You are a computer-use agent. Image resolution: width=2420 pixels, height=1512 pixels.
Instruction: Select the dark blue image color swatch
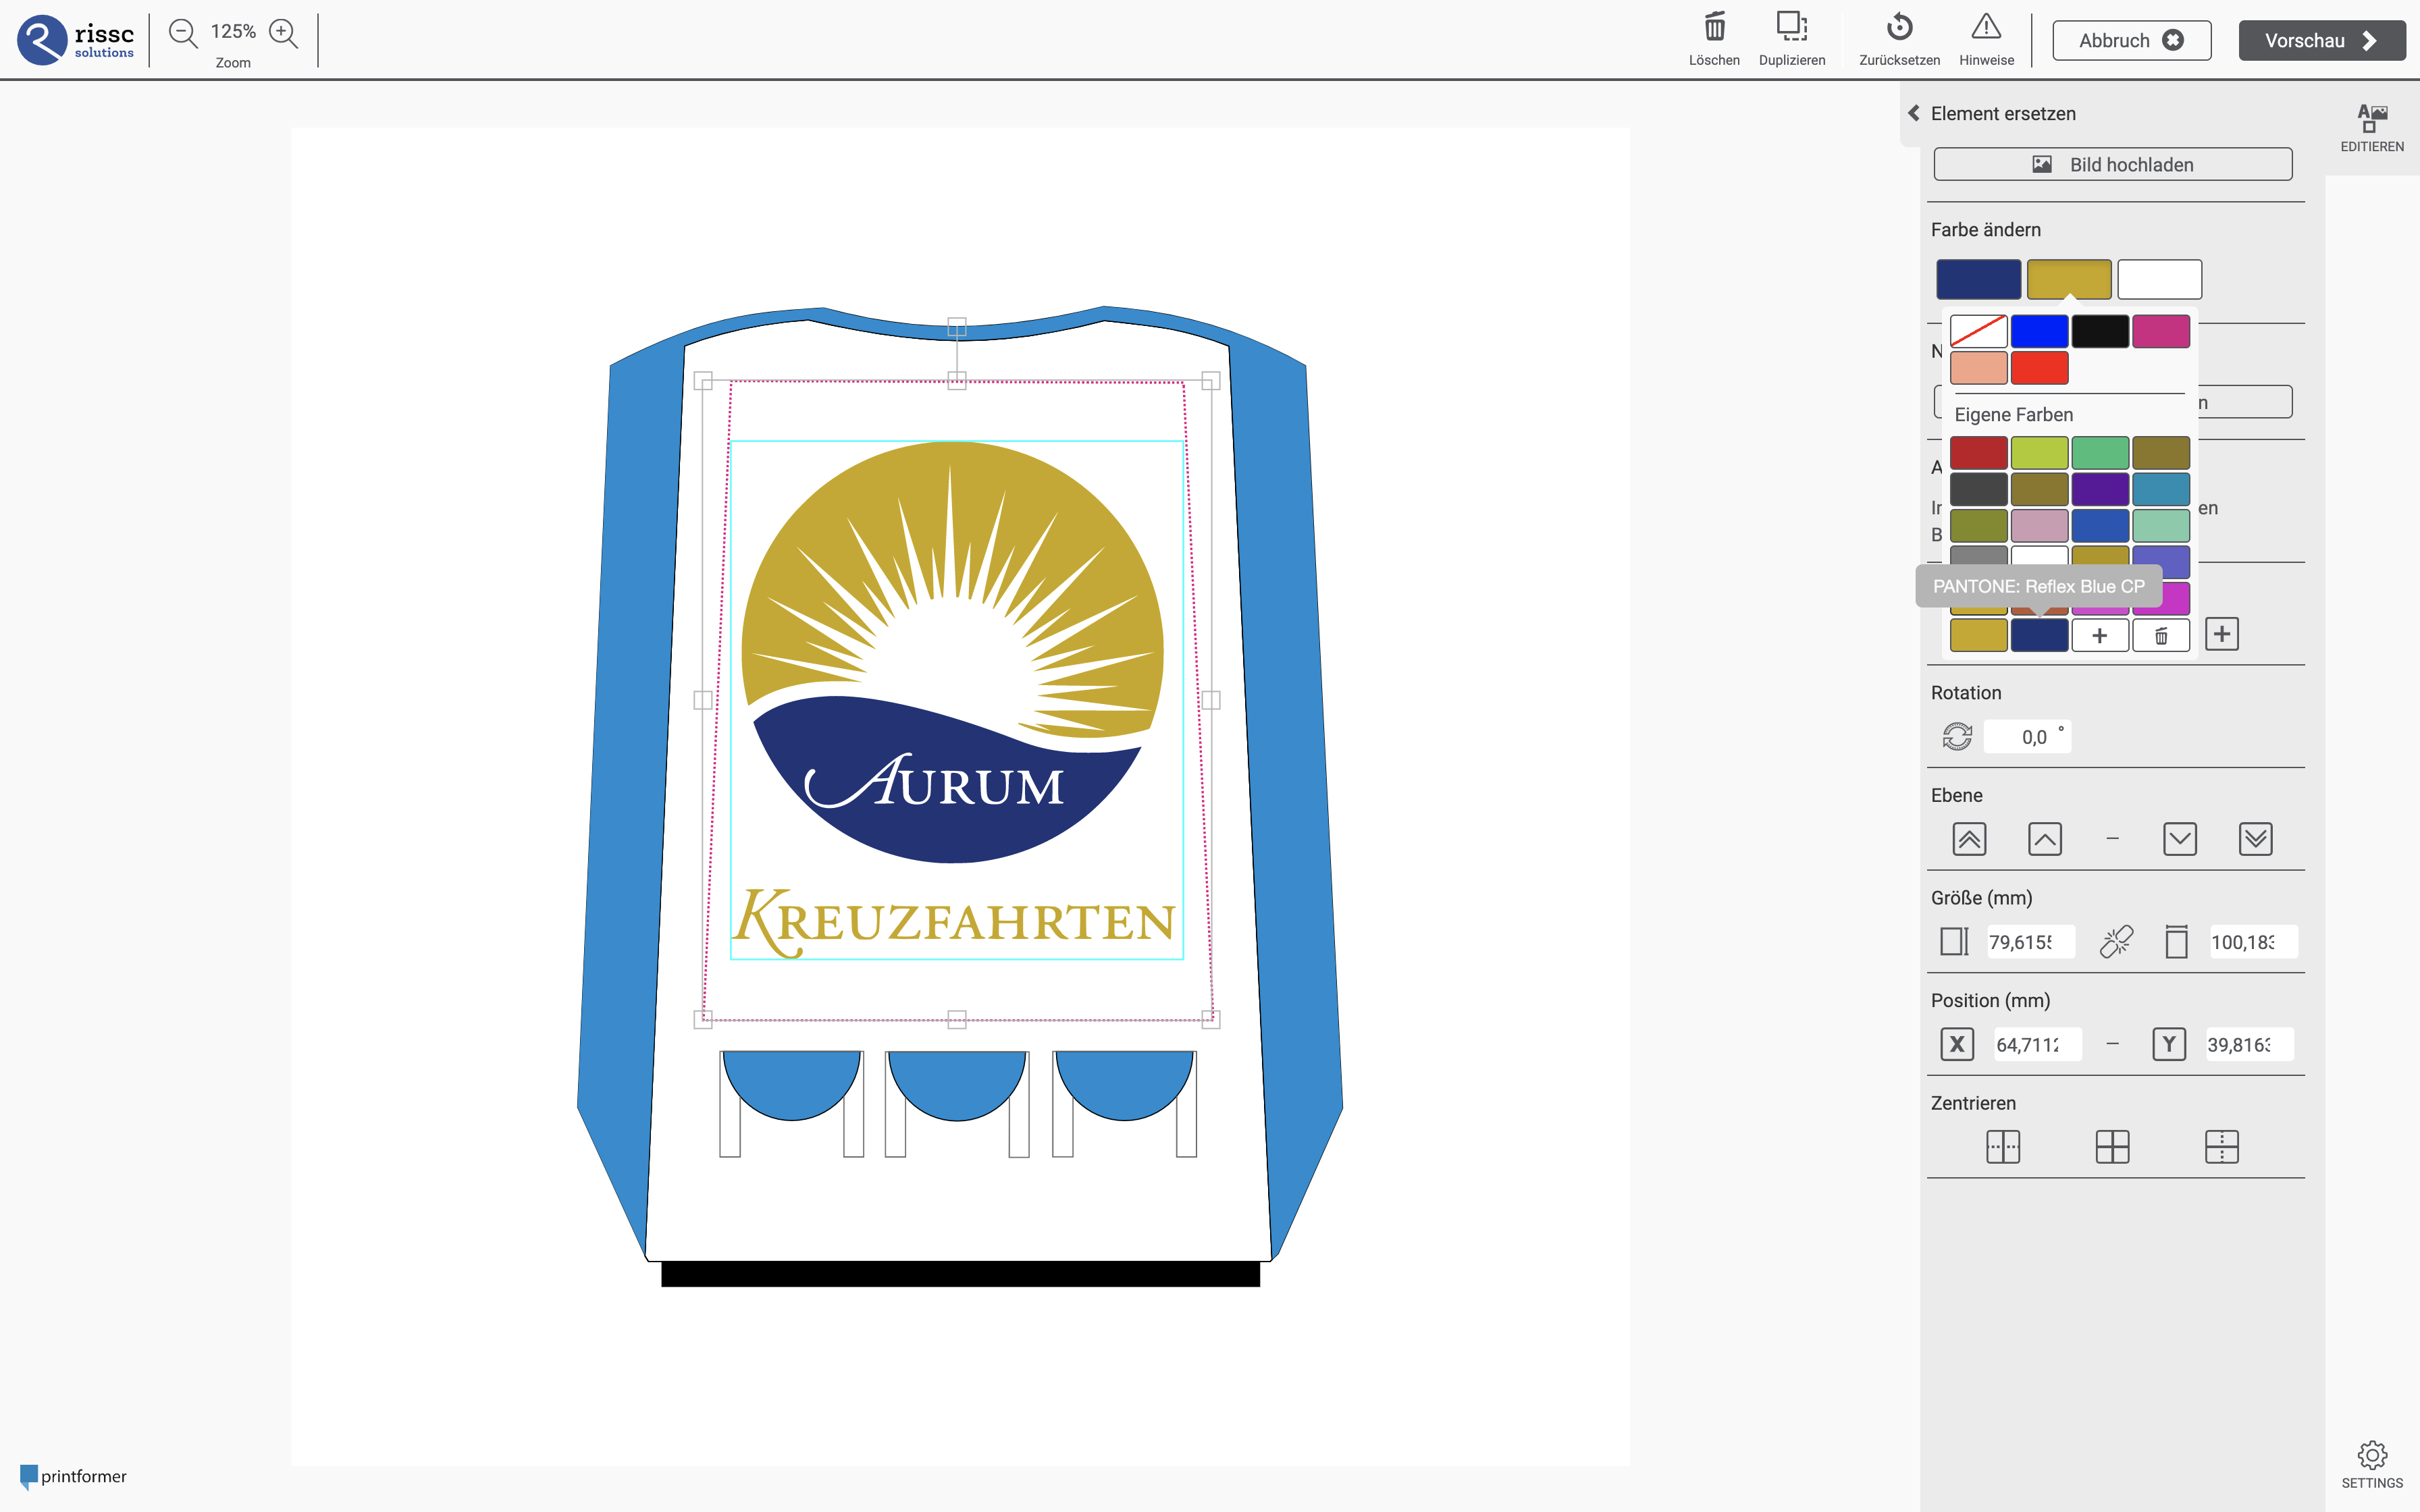click(x=1978, y=279)
